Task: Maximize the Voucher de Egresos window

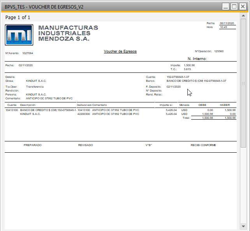Action: (x=234, y=7)
